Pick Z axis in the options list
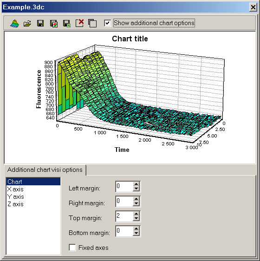The width and height of the screenshot is (260, 261). tap(33, 204)
